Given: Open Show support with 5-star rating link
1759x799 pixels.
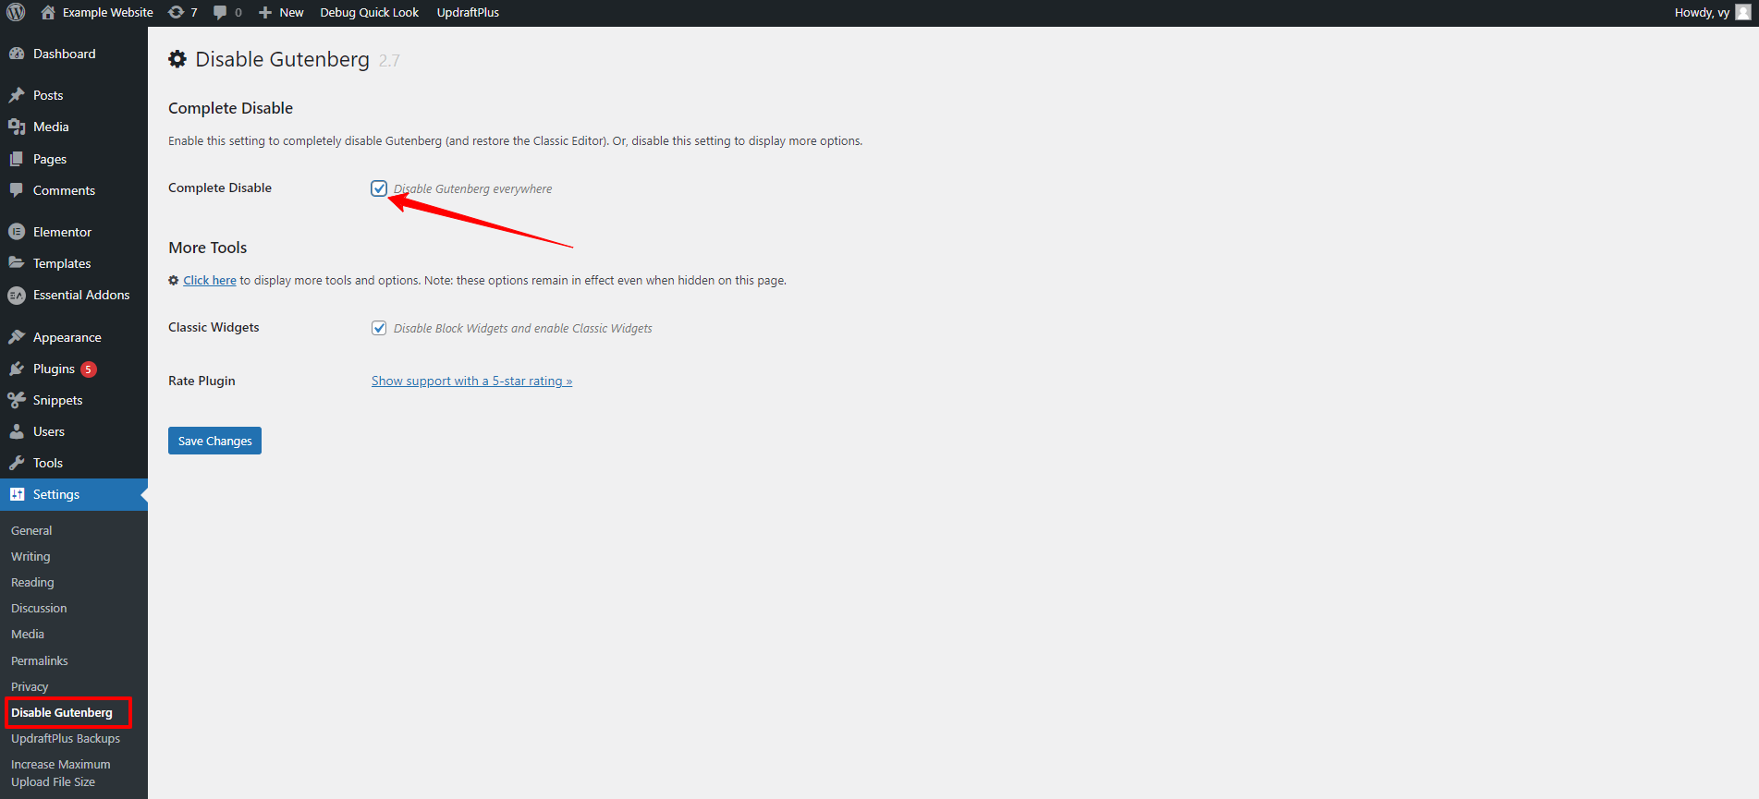Looking at the screenshot, I should (471, 381).
